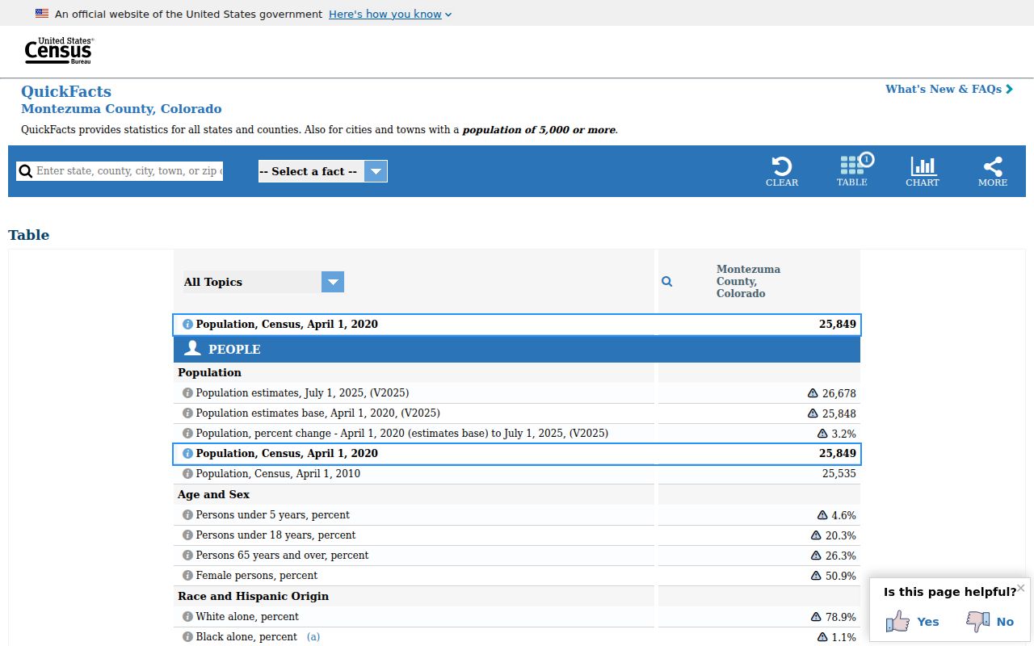Viewport: 1034px width, 646px height.
Task: Click the magnifier icon beside Montezuma County column
Action: click(667, 282)
